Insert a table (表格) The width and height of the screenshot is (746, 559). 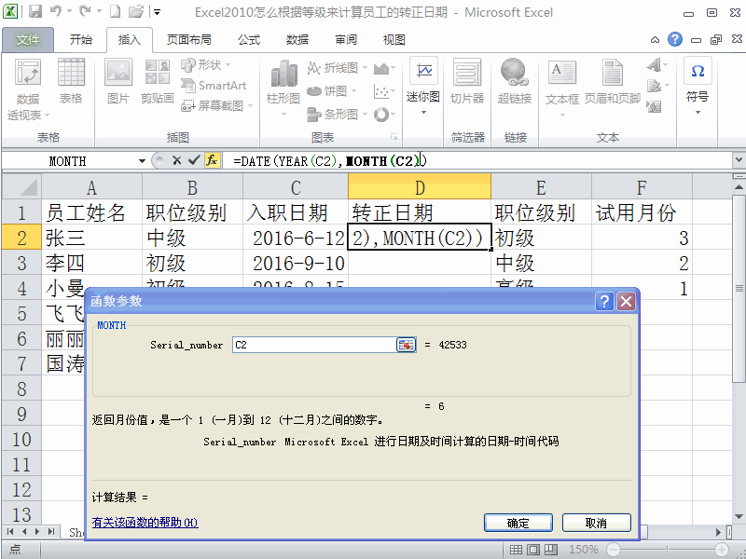[71, 81]
